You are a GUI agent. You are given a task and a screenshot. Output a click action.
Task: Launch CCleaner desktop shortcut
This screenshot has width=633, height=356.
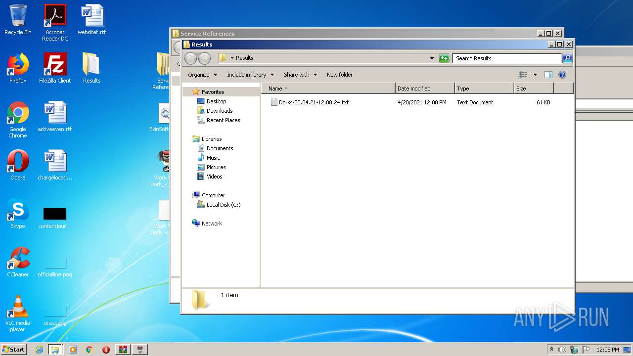[18, 262]
